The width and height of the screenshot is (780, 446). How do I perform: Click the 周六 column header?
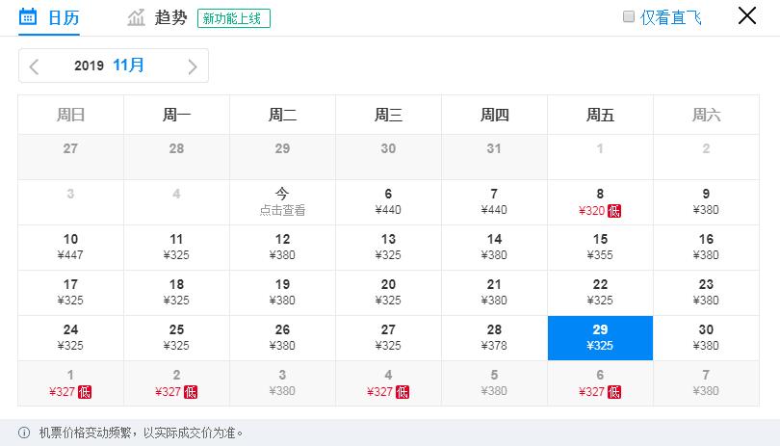coord(707,115)
